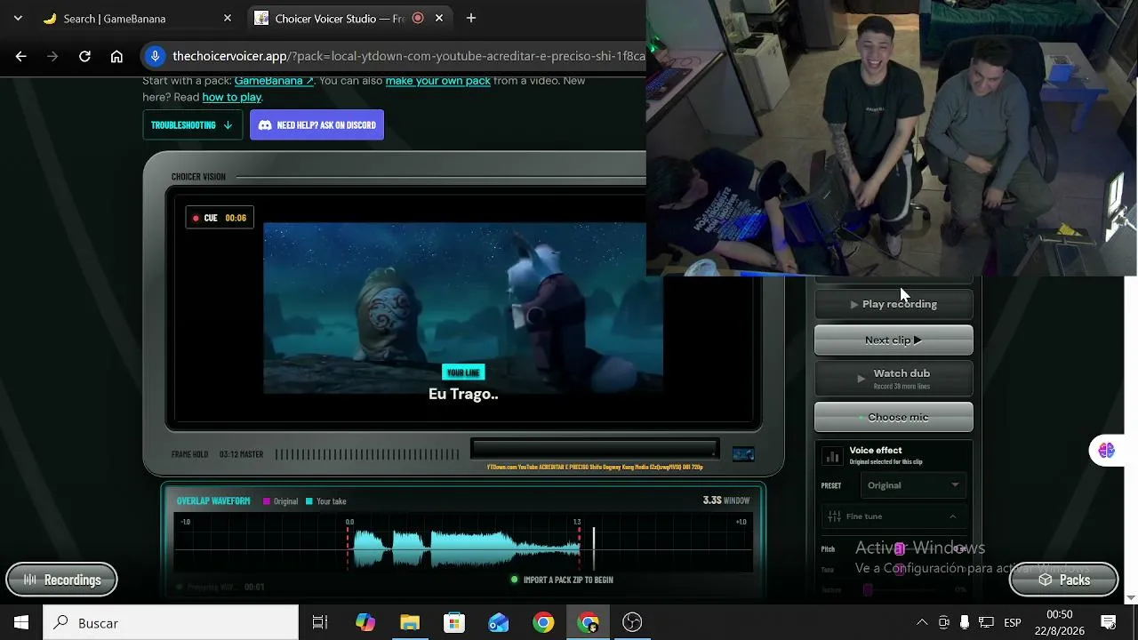Go back to the previous page
1138x640 pixels.
coord(21,56)
